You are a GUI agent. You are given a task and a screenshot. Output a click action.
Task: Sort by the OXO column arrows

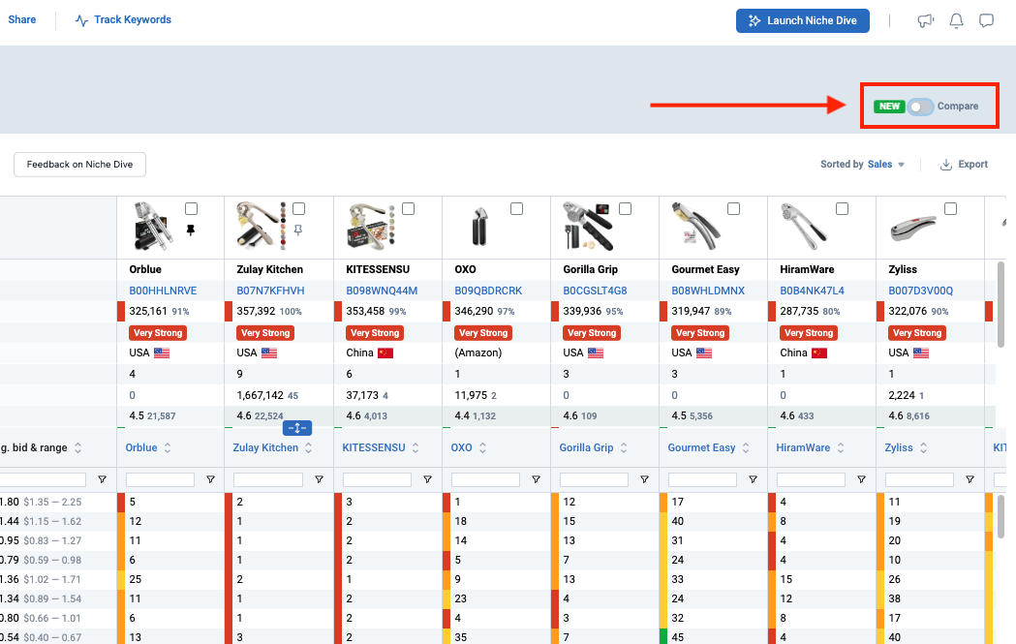click(x=482, y=447)
